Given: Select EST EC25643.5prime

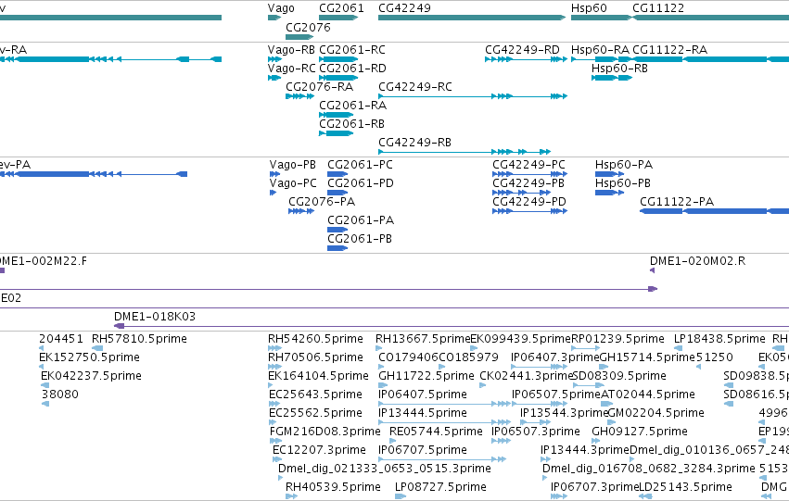Looking at the screenshot, I should [x=315, y=395].
